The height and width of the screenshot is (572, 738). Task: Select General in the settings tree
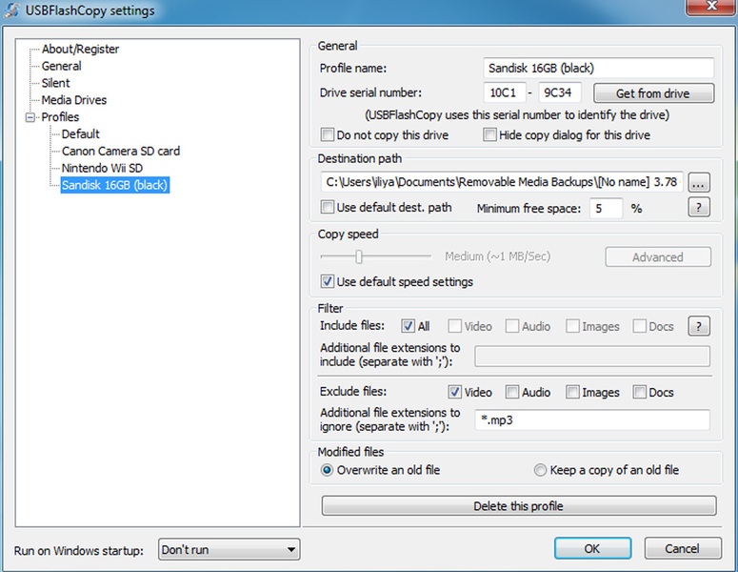pyautogui.click(x=61, y=66)
